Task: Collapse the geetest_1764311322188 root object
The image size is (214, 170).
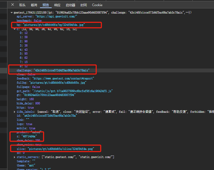Action: (12, 12)
